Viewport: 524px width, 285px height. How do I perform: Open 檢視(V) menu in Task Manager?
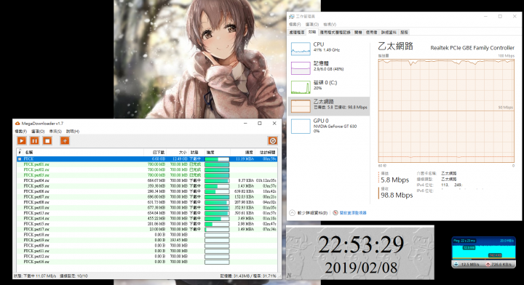(x=330, y=25)
